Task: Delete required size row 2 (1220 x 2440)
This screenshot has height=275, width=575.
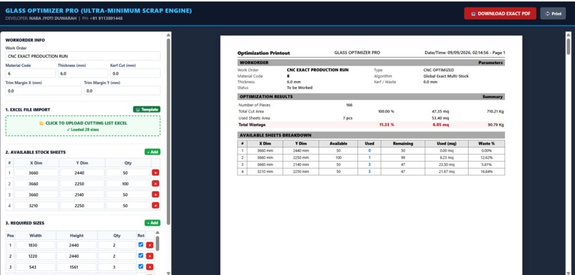Action: pos(150,256)
